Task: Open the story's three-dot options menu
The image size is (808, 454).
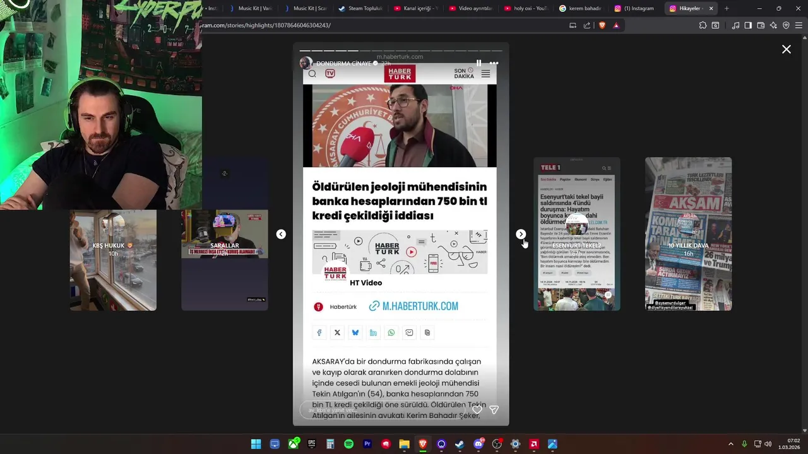Action: tap(494, 63)
